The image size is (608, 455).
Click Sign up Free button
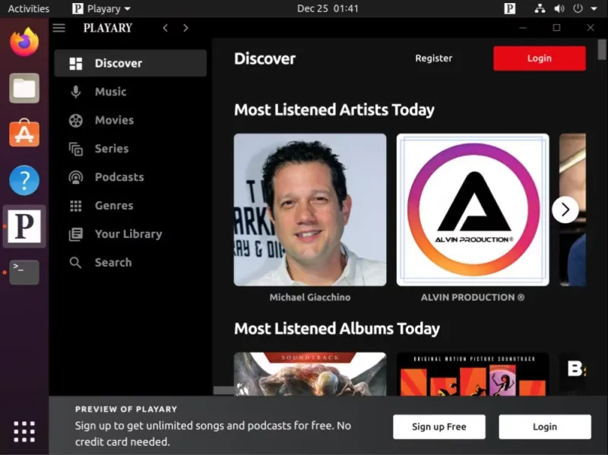pyautogui.click(x=439, y=427)
